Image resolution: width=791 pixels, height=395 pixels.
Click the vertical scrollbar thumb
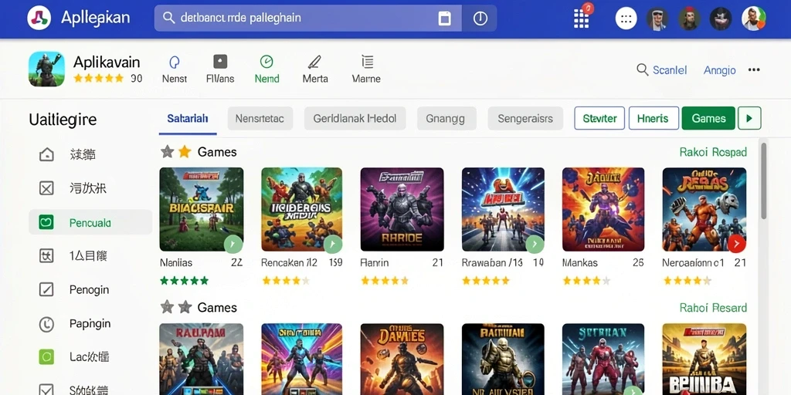pos(763,181)
